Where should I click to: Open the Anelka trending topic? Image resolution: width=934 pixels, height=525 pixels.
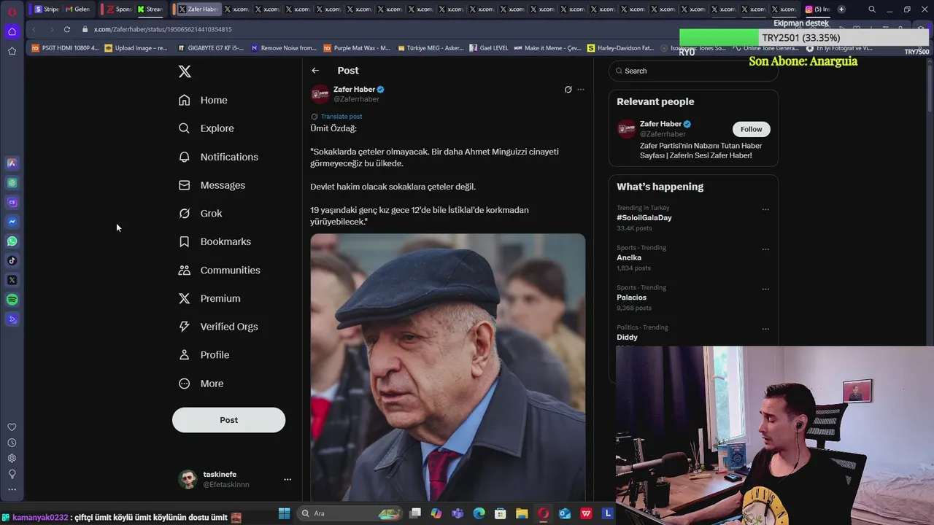click(x=629, y=257)
